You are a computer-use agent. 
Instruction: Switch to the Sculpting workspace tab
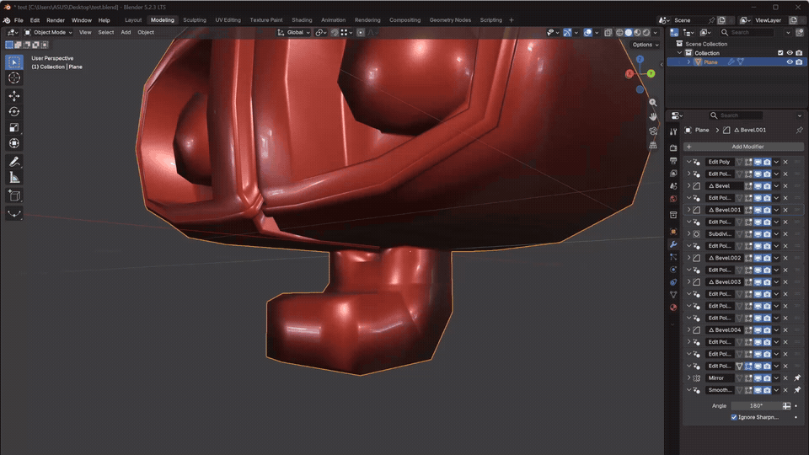pyautogui.click(x=195, y=20)
